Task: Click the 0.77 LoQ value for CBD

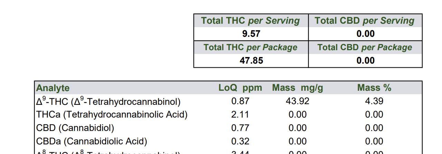Action: pyautogui.click(x=240, y=128)
